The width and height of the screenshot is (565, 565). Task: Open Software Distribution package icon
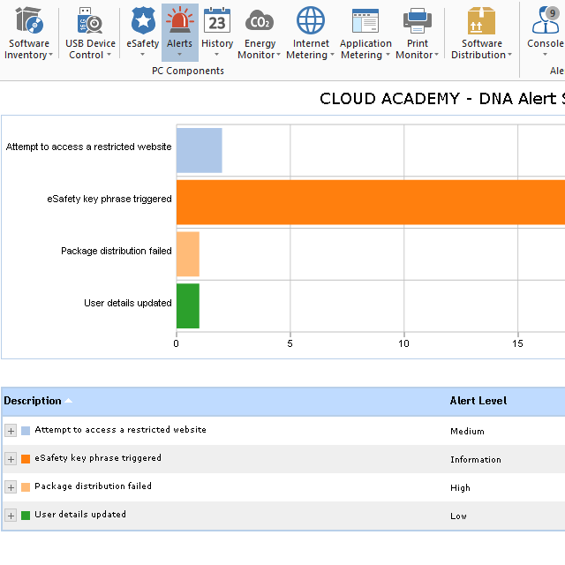point(481,21)
